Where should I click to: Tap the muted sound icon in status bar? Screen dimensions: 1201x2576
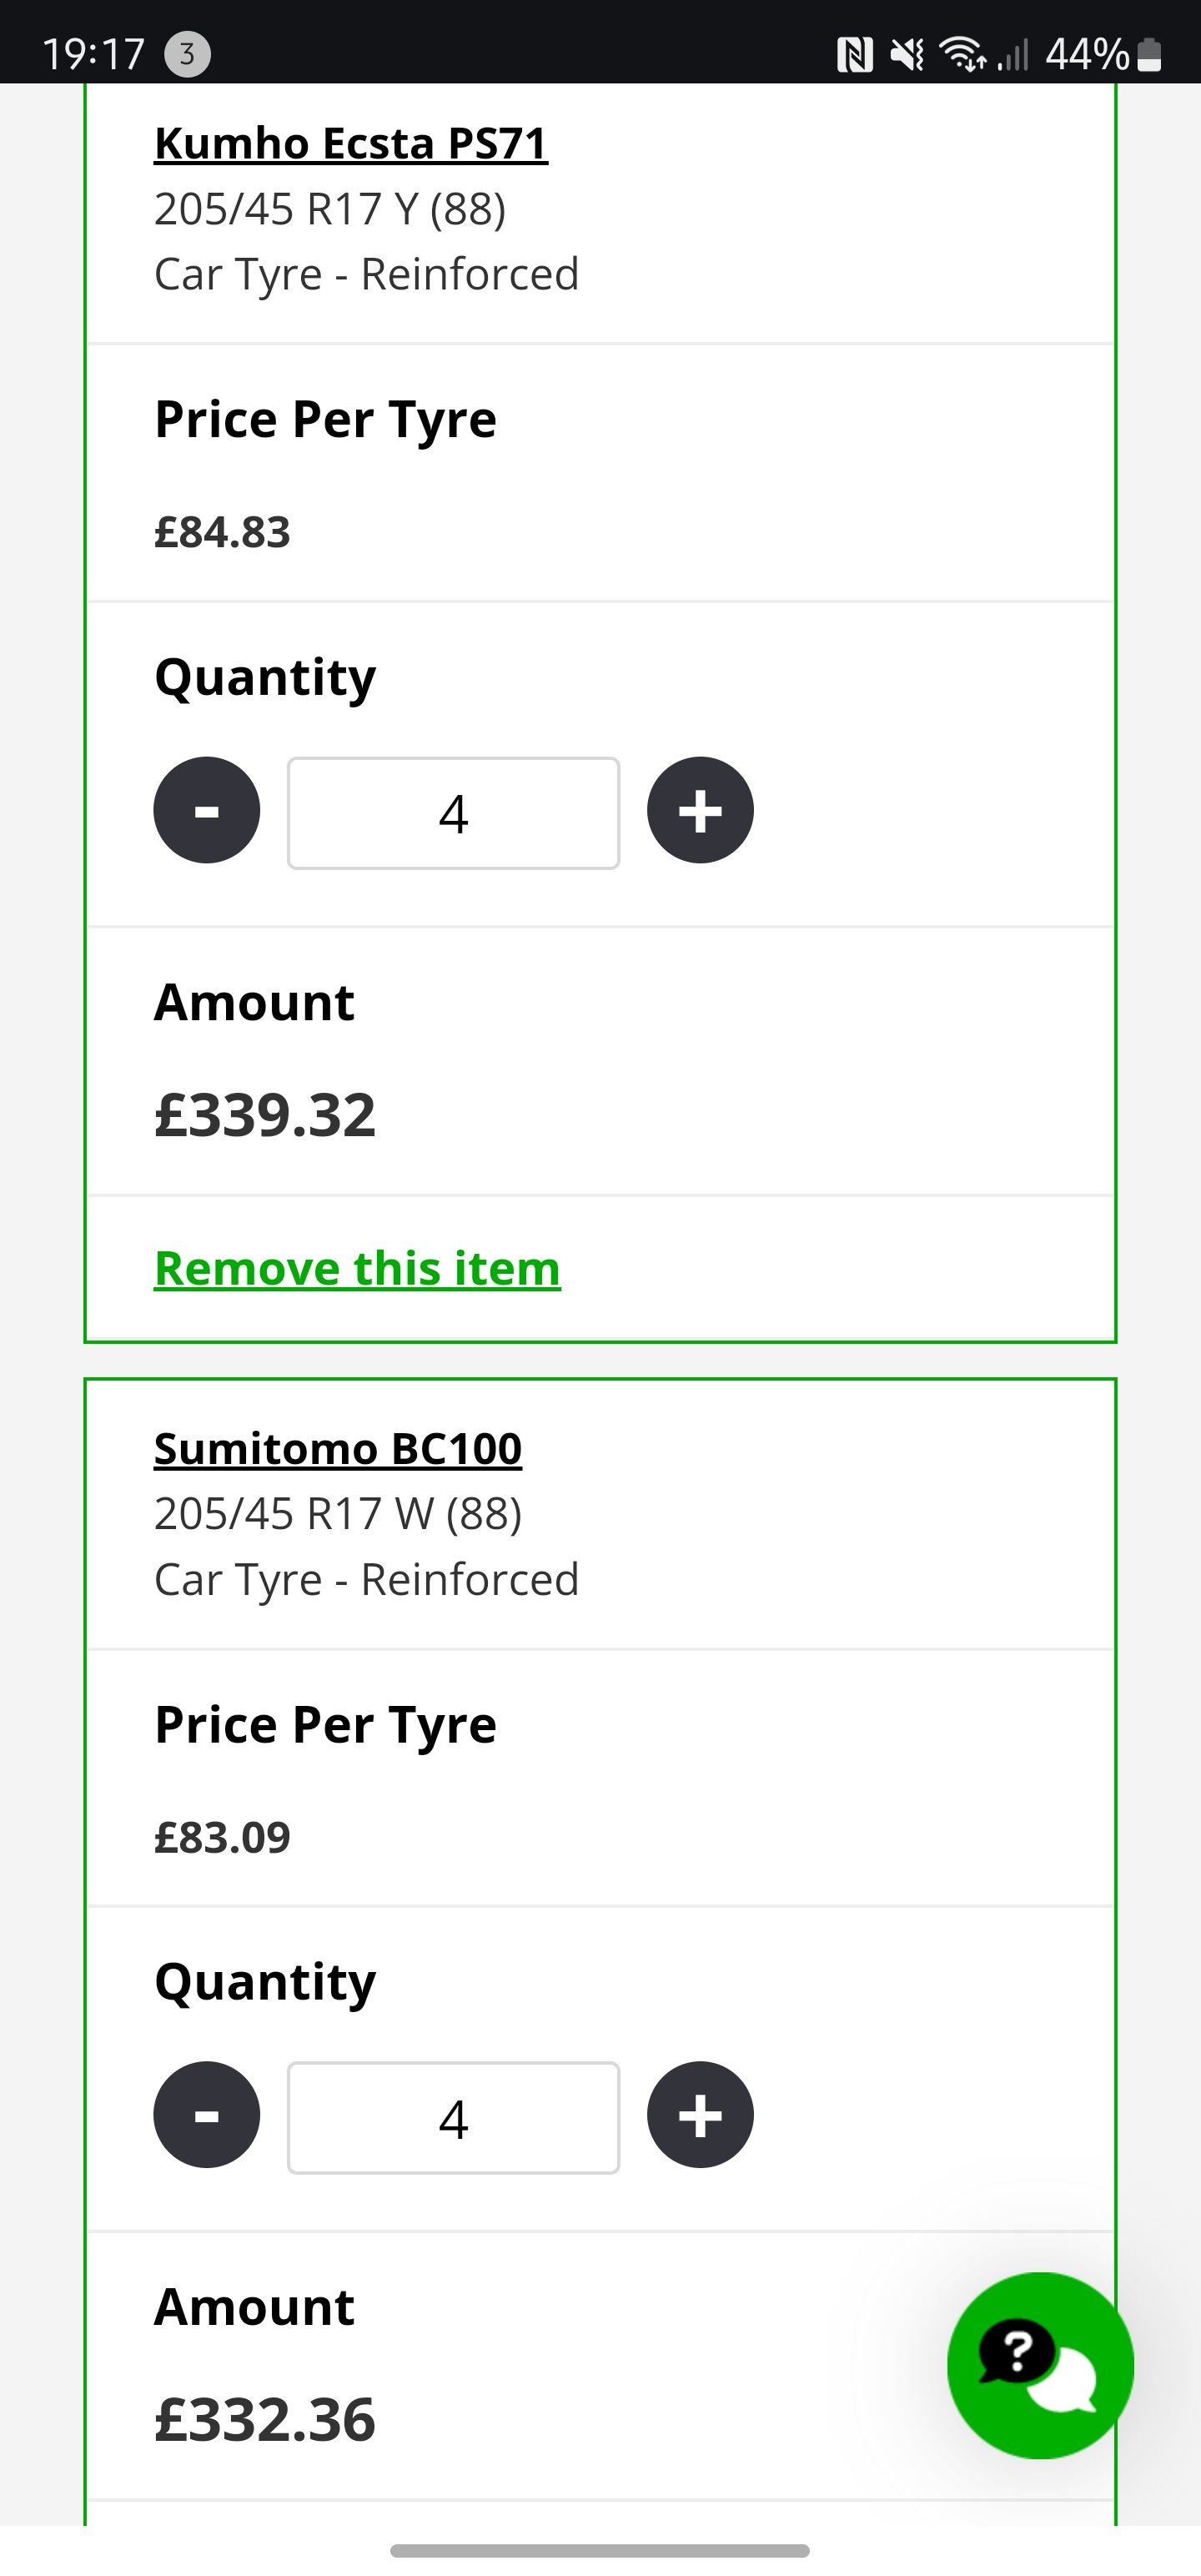pos(907,54)
